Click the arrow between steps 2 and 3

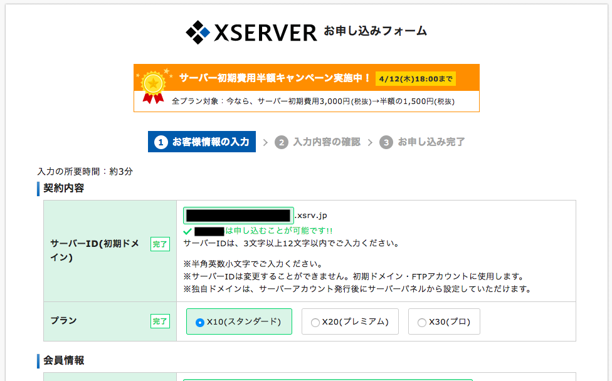(370, 142)
